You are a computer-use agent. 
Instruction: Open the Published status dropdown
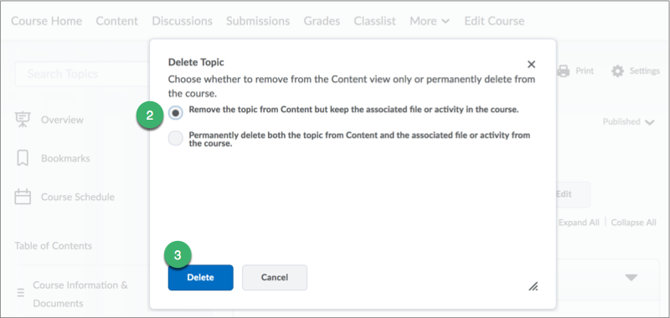[629, 122]
